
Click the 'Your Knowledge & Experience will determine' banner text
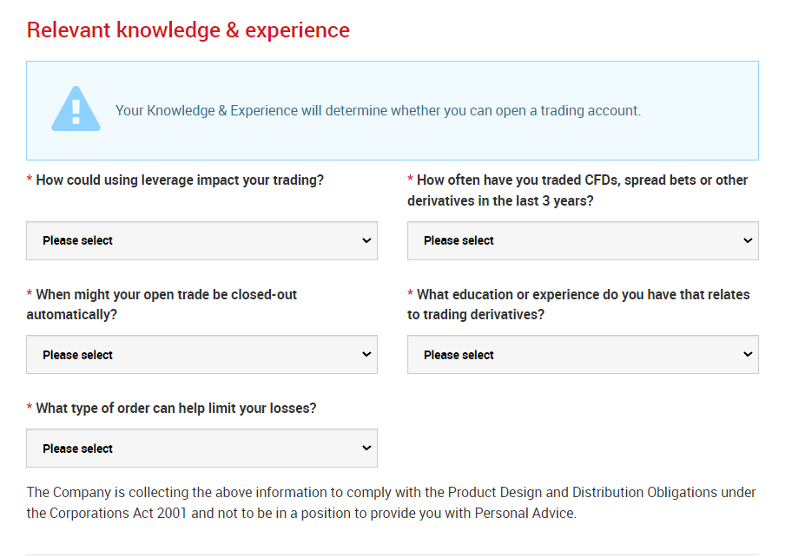[378, 110]
